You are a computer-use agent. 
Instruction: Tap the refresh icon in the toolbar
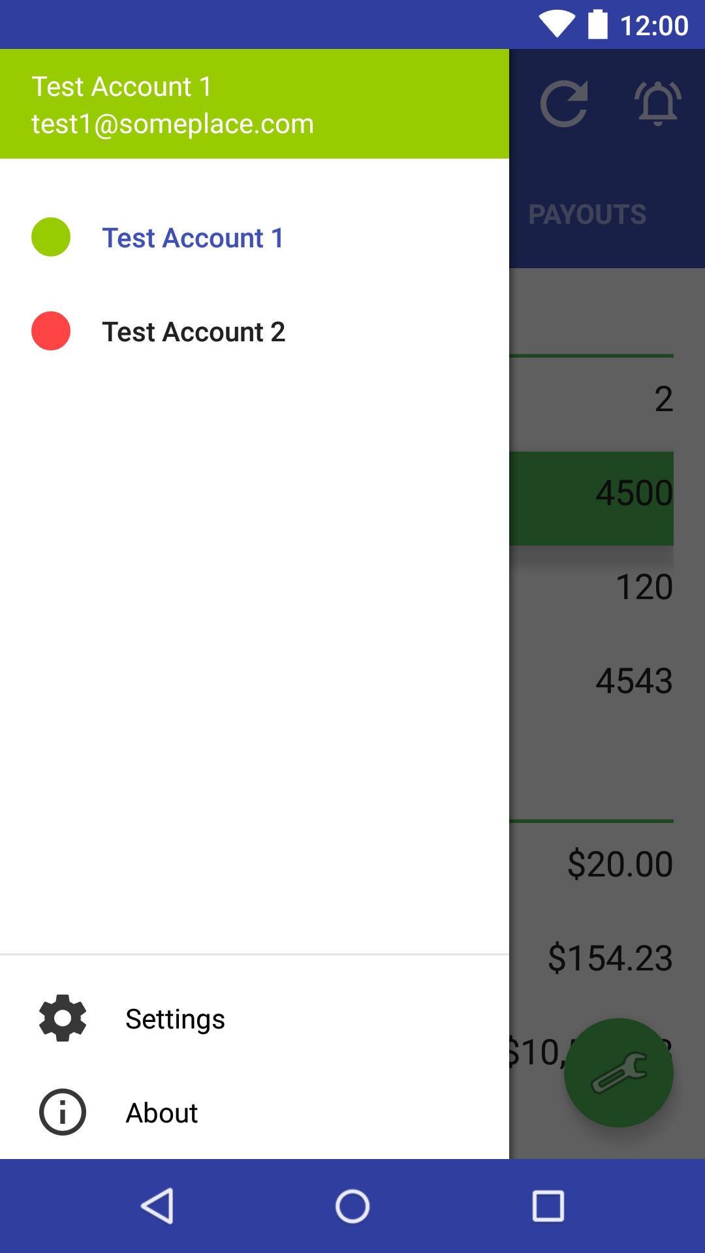point(564,104)
